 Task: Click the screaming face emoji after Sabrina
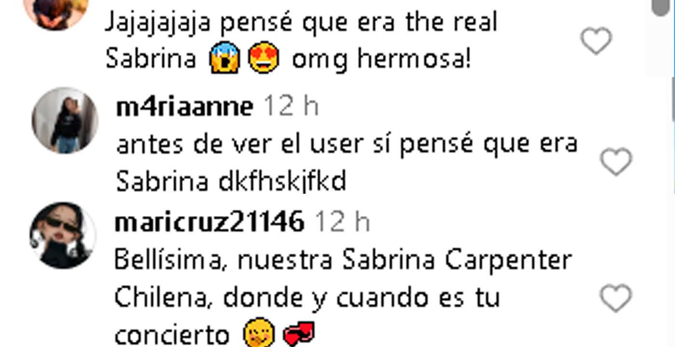tap(224, 58)
